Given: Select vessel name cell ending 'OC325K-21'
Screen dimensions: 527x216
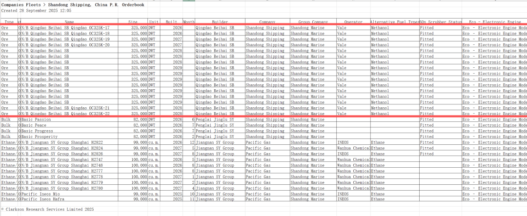Looking at the screenshot, I should tap(69, 108).
